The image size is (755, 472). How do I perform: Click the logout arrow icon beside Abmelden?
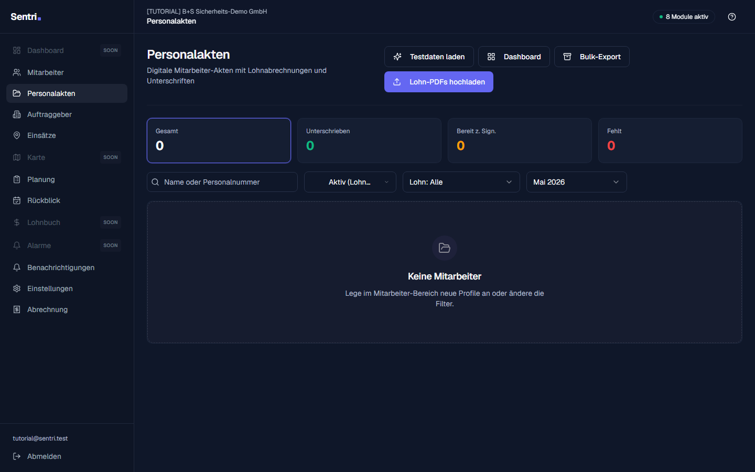(17, 456)
